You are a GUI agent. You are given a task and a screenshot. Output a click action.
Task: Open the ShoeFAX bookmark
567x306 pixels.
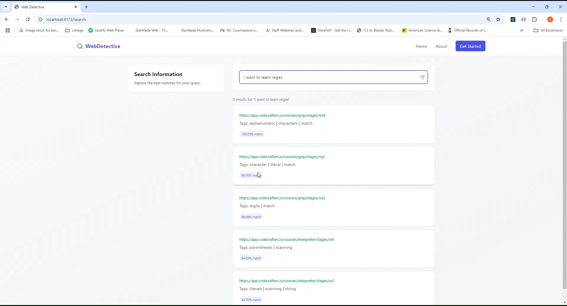(332, 30)
